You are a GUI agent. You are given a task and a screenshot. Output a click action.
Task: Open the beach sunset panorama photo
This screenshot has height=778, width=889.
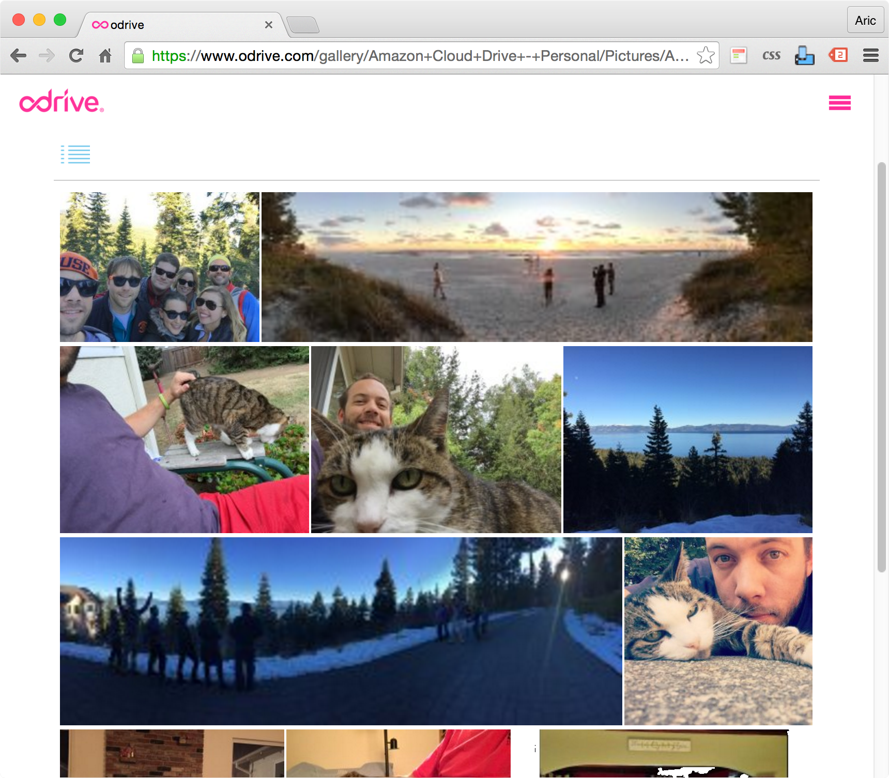537,267
